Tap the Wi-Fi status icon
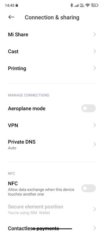The image size is (104, 231). [88, 5]
